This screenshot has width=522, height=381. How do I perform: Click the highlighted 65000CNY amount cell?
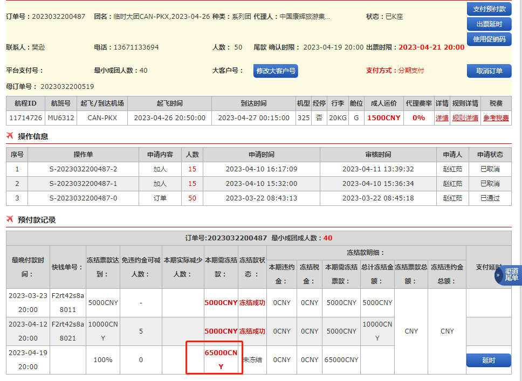coord(221,359)
